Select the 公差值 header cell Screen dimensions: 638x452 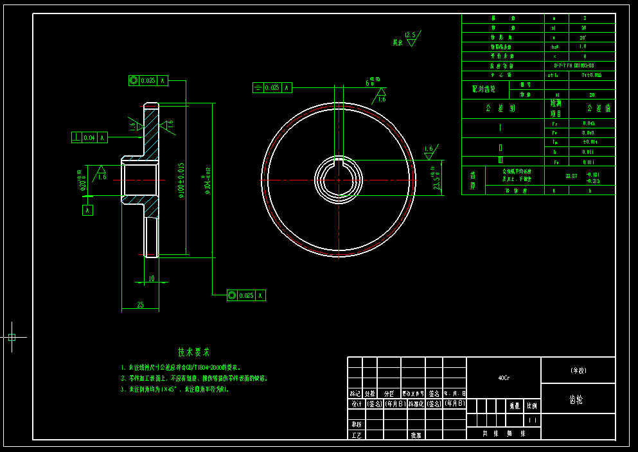[592, 109]
